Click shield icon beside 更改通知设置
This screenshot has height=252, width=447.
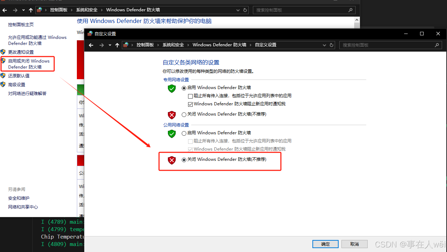(3, 52)
